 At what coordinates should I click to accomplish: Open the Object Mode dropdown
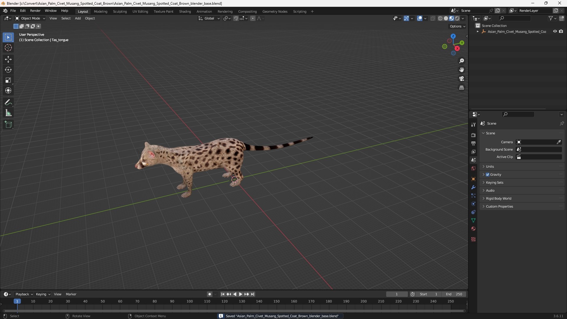[x=30, y=18]
